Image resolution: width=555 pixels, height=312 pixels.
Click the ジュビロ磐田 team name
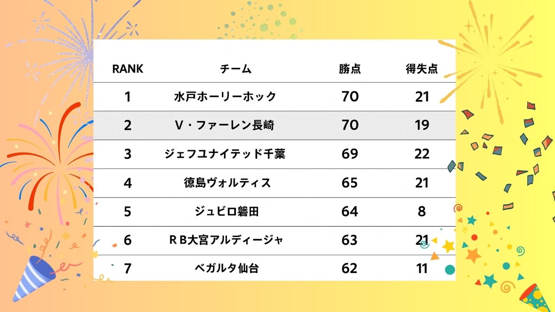(x=227, y=211)
